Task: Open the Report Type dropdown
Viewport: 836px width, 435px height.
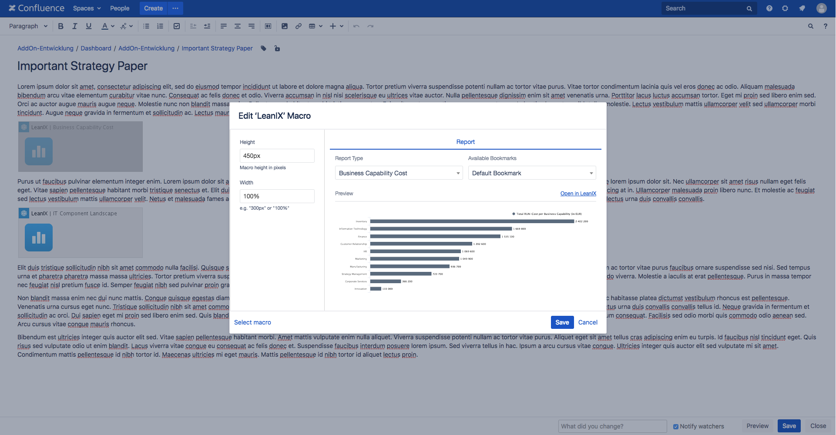Action: [x=399, y=173]
